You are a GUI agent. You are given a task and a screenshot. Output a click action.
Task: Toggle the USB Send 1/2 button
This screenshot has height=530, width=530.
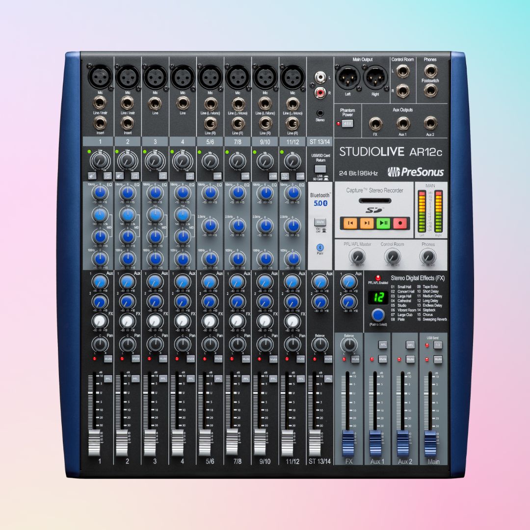click(438, 345)
